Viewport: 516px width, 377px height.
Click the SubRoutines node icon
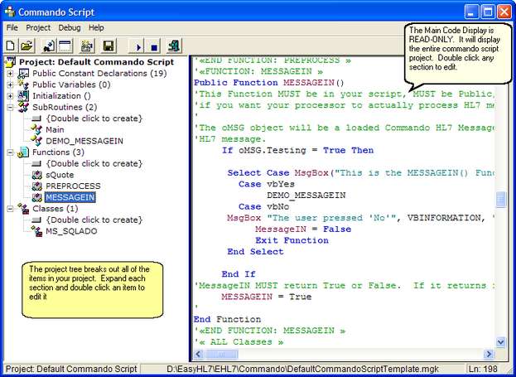point(23,107)
